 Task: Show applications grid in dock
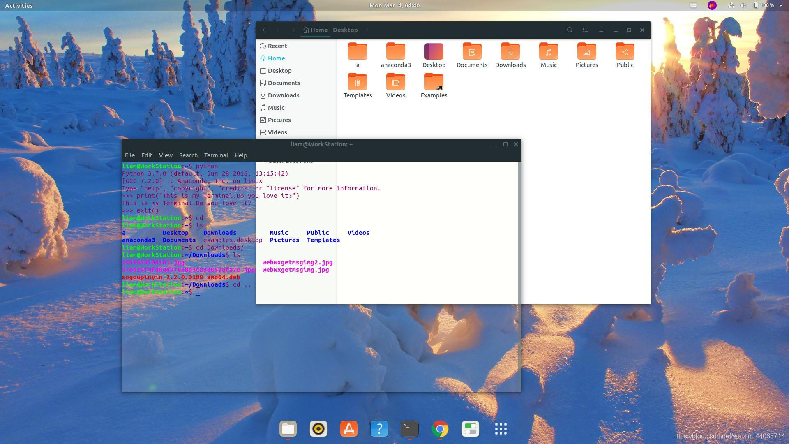pyautogui.click(x=501, y=429)
